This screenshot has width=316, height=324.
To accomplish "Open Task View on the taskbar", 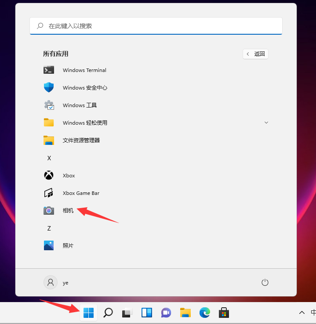I will [127, 313].
